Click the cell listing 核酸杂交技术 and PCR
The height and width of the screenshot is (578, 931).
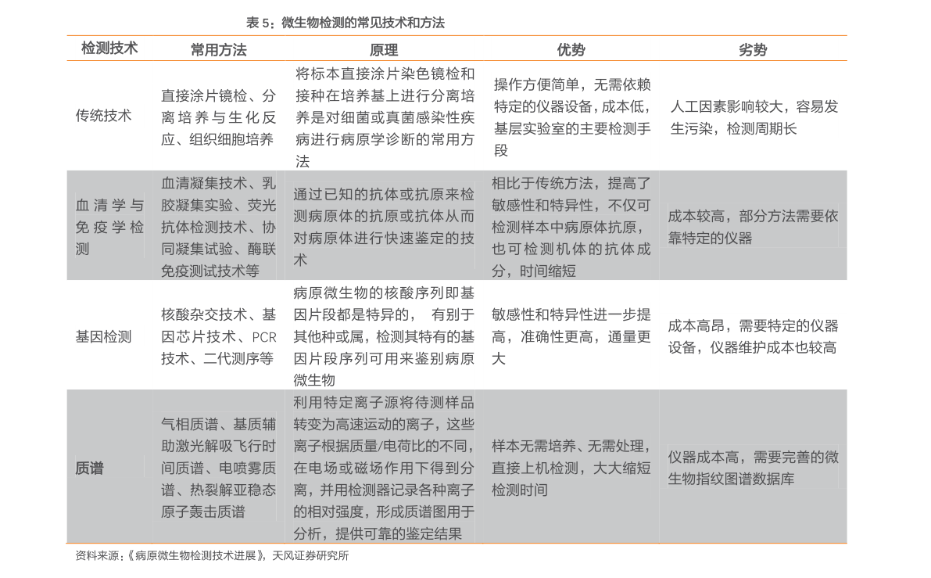(x=219, y=337)
